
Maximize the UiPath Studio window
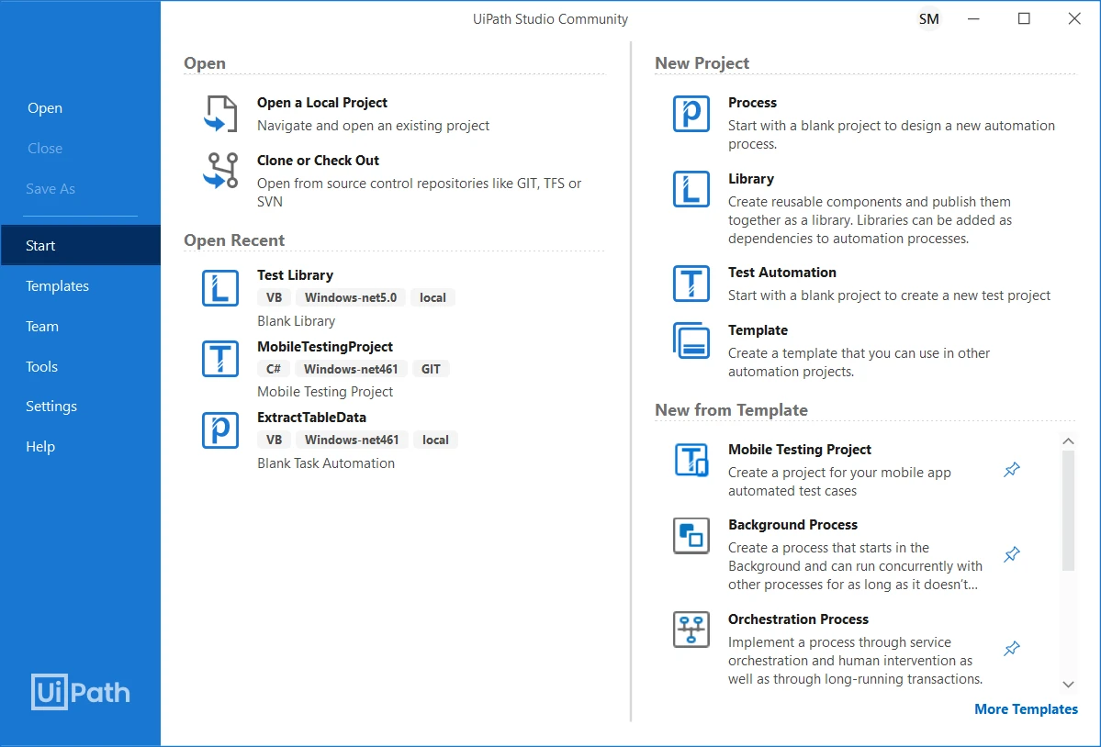coord(1024,19)
